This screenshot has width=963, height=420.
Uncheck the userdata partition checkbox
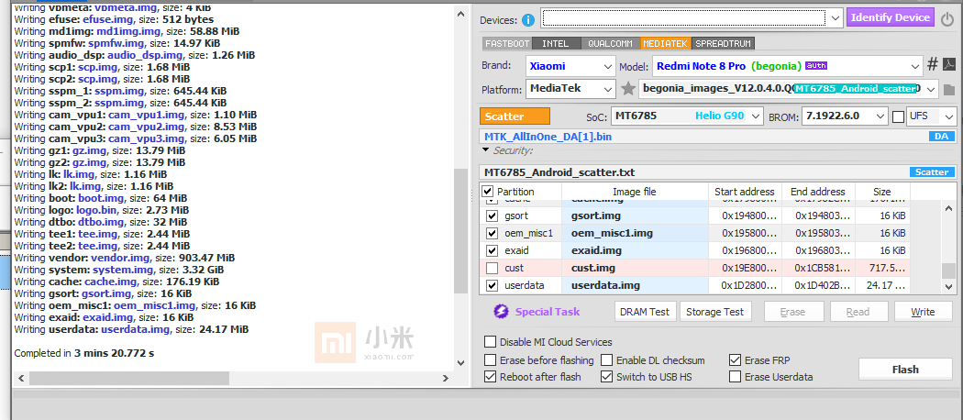492,285
